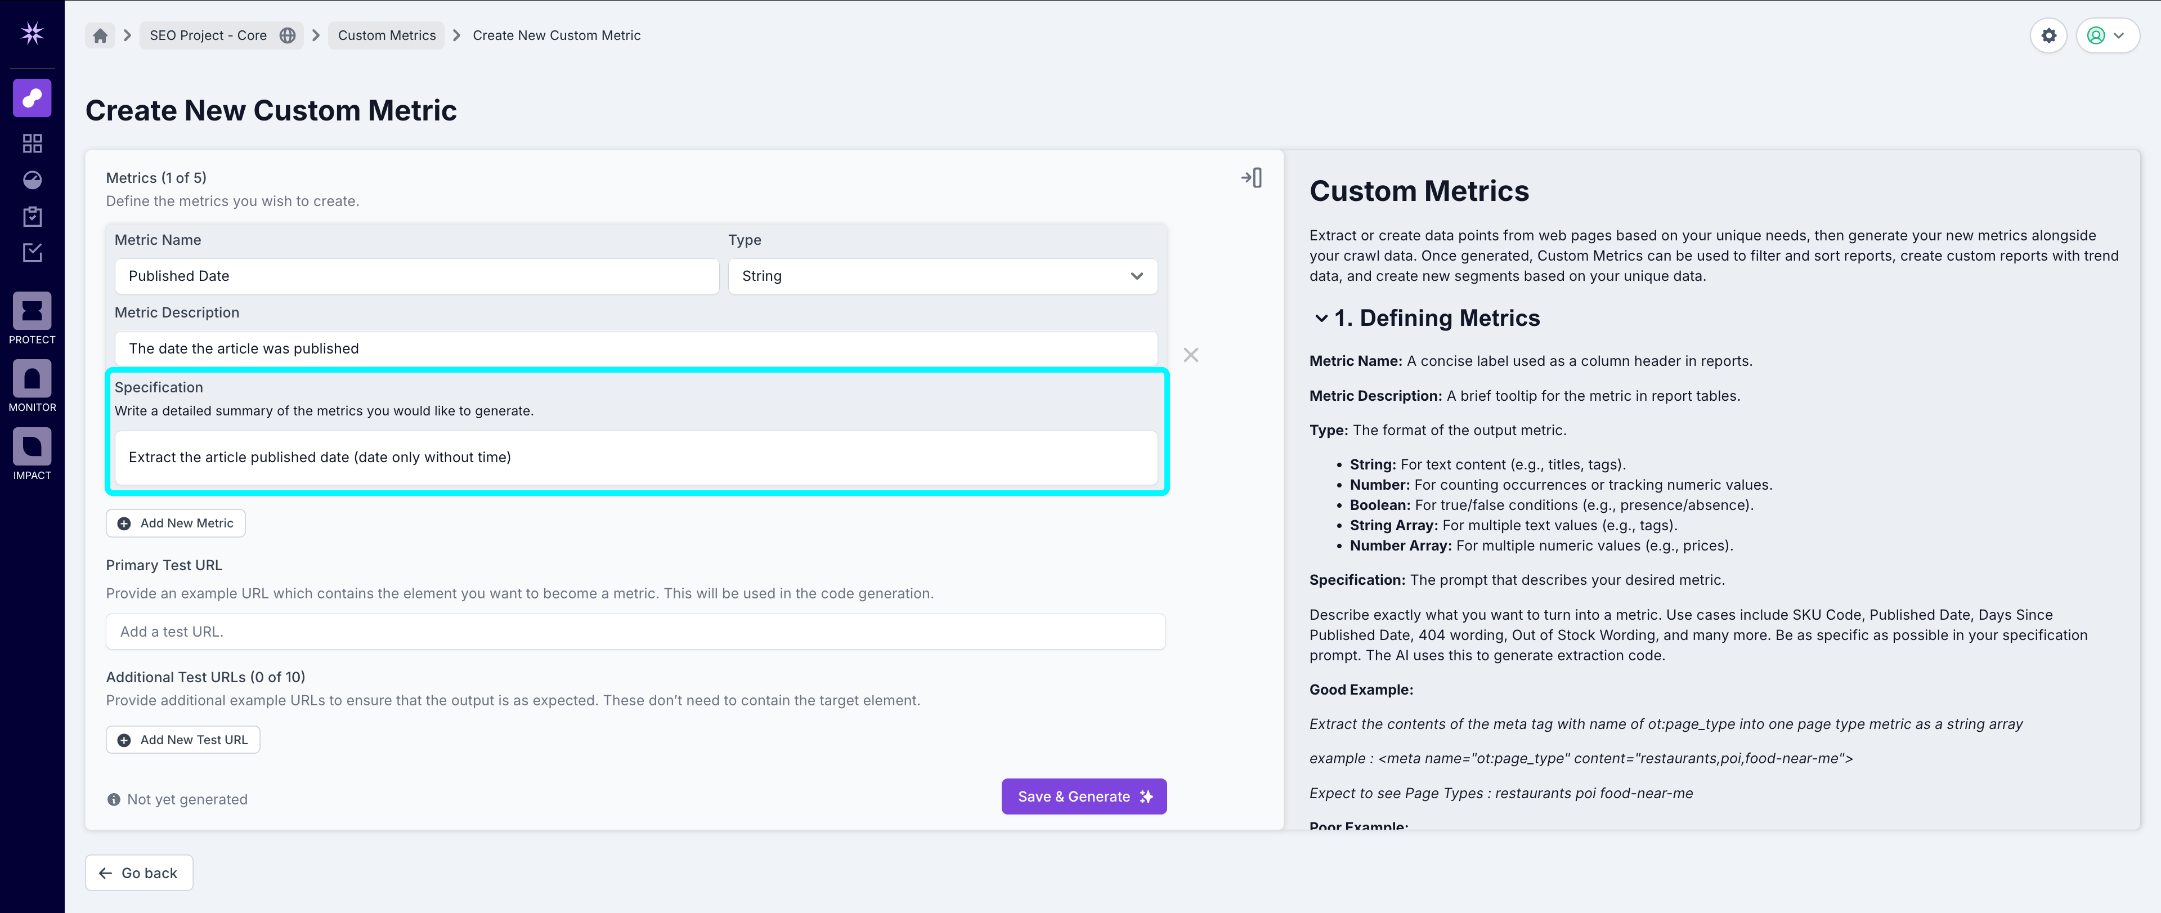Click the 'Metrics (1 of 5)' heading

point(156,178)
